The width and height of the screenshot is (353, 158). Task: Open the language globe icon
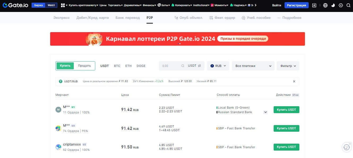pyautogui.click(x=325, y=5)
